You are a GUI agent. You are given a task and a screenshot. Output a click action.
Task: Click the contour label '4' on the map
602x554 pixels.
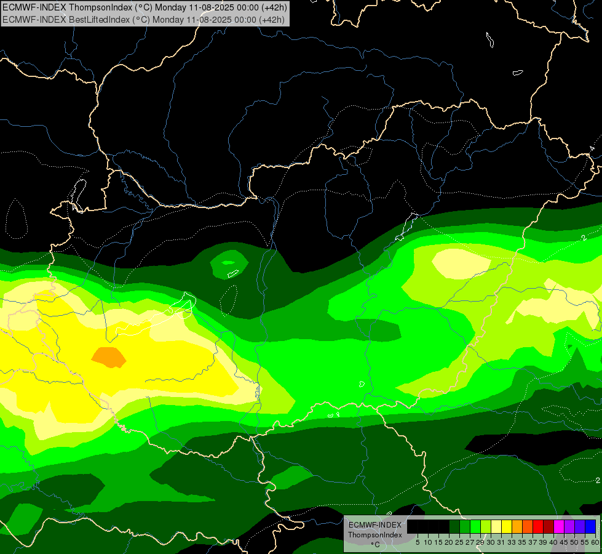click(592, 149)
